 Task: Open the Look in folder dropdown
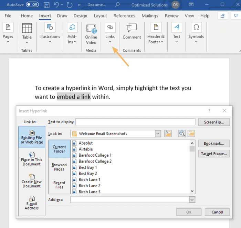(x=158, y=134)
